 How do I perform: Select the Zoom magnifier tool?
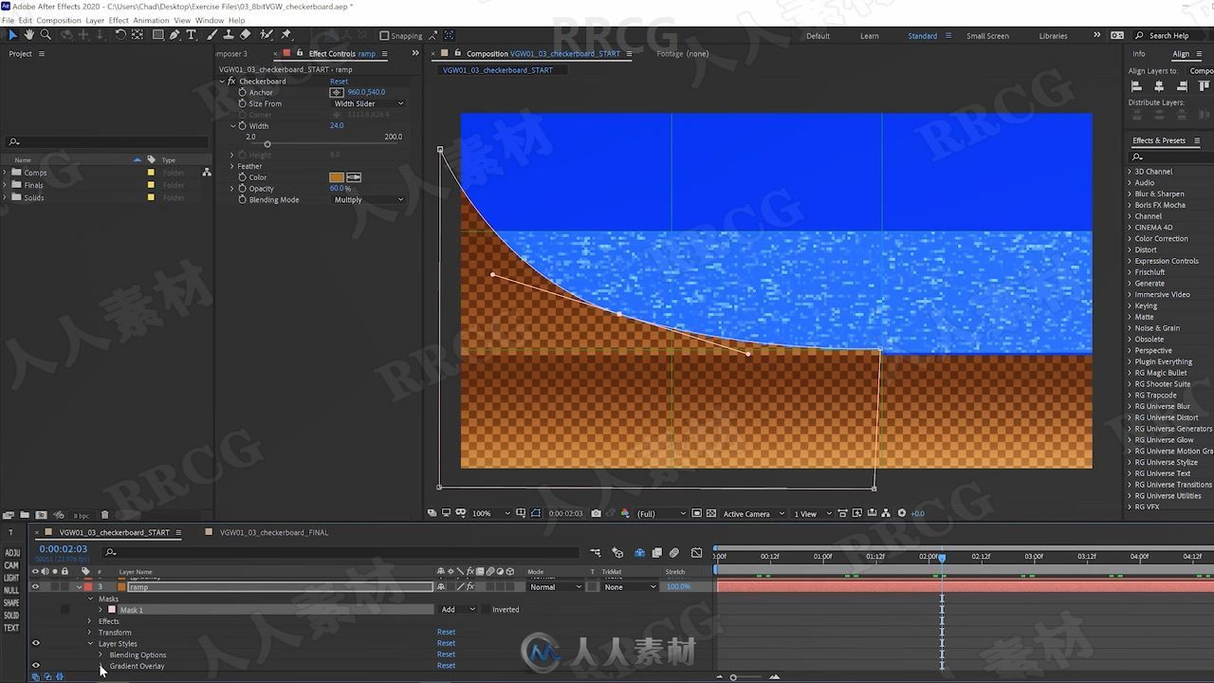coord(46,35)
